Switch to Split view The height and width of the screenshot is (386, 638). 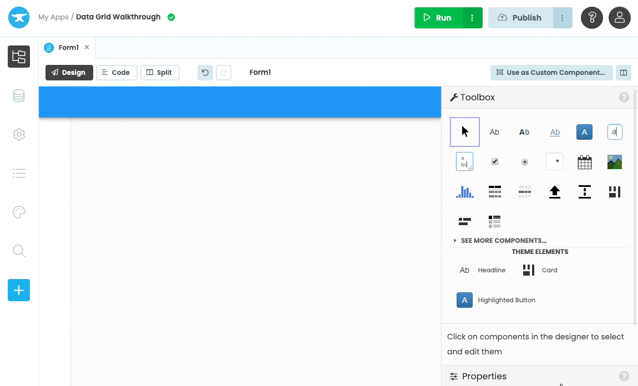[x=160, y=73]
